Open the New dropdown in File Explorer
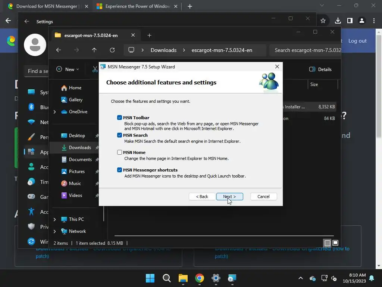The height and width of the screenshot is (287, 382). pos(68,69)
